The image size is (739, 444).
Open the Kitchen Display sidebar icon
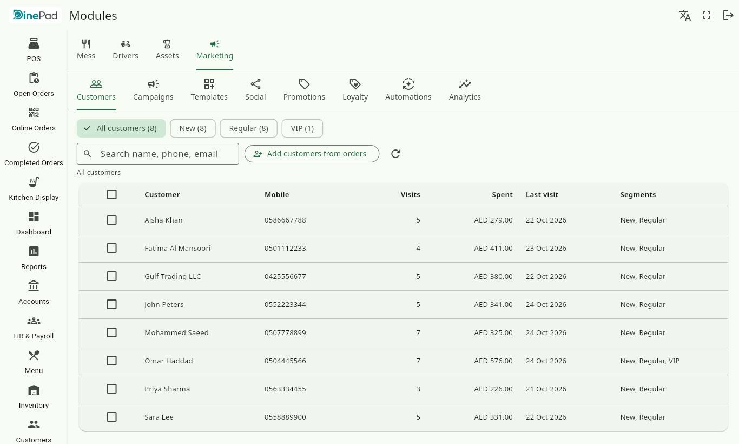tap(34, 182)
